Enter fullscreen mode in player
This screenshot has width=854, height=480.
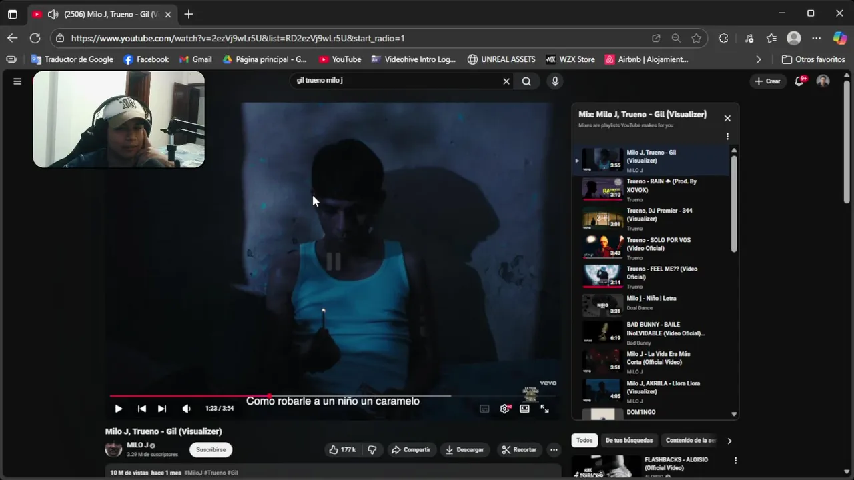[x=545, y=409]
